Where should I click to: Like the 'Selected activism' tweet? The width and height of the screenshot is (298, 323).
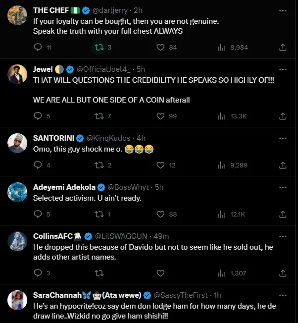(x=160, y=214)
